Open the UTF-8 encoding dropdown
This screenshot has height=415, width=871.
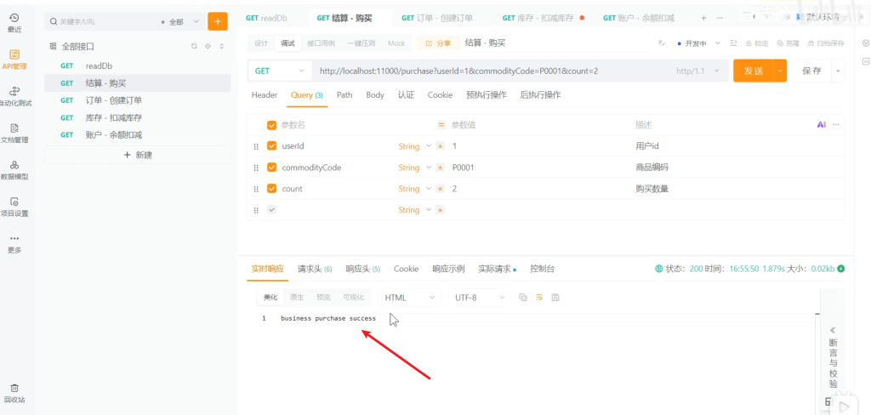click(x=480, y=298)
